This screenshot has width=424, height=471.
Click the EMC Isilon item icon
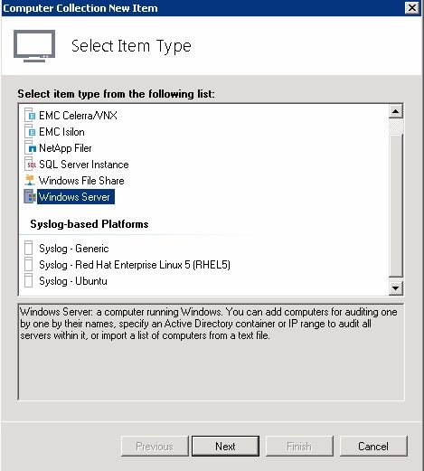coord(30,132)
